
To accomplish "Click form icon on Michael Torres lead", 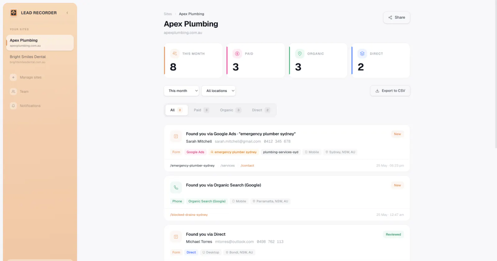I will 176,237.
